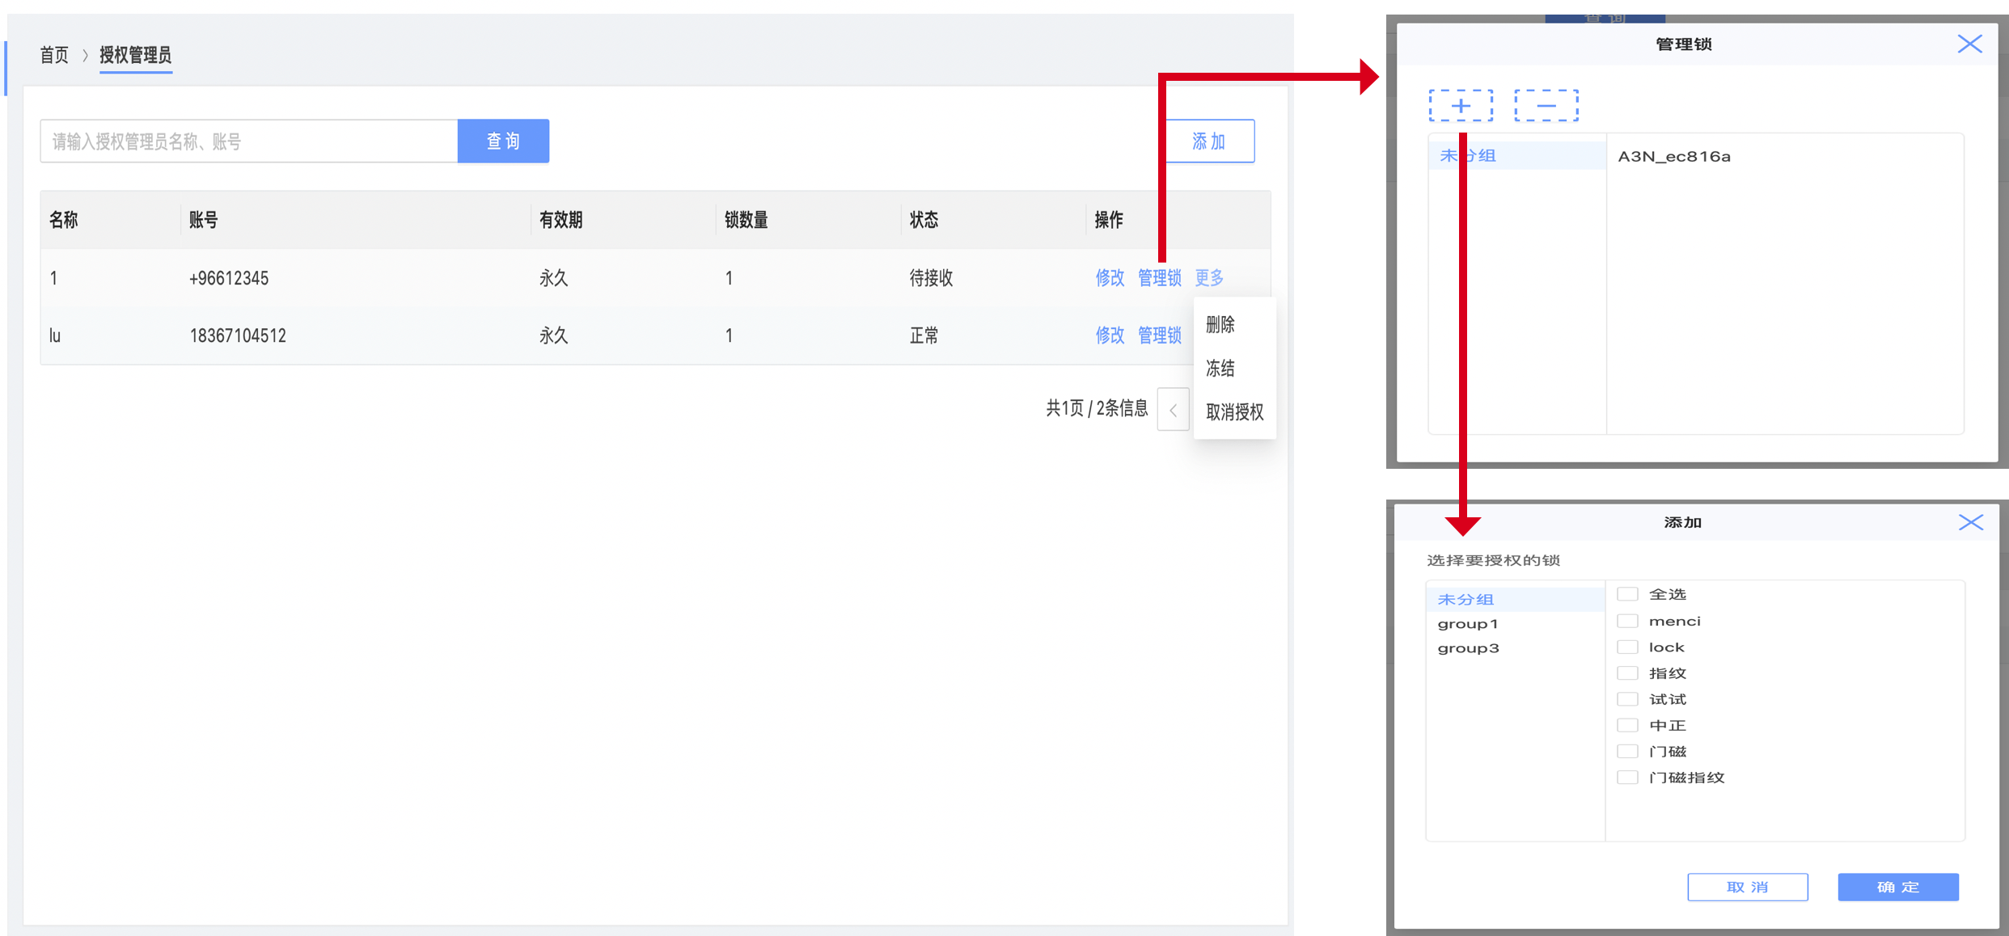Screen dimensions: 2009x936
Task: Choose 删除 from the more menu
Action: click(1220, 325)
